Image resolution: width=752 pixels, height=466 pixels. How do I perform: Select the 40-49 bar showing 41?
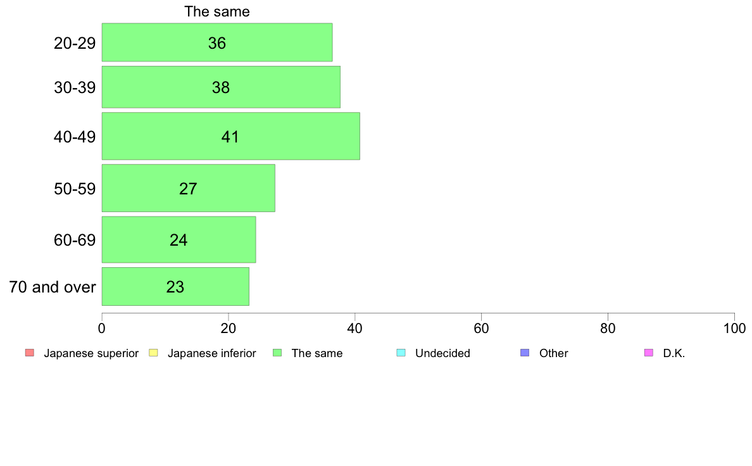(230, 136)
